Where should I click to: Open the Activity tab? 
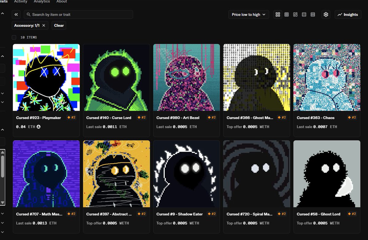coord(21,2)
